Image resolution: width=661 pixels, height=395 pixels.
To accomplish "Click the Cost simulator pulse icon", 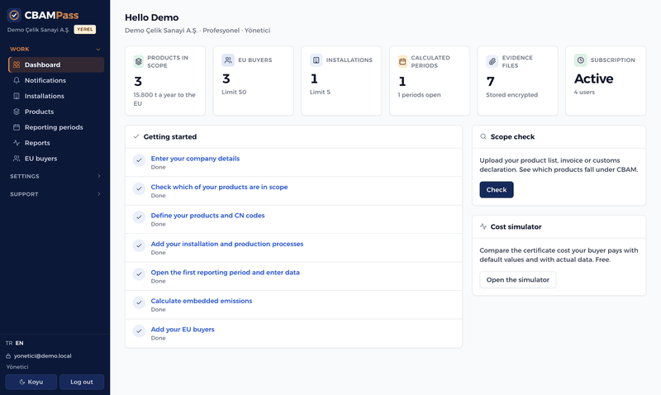I will 483,226.
